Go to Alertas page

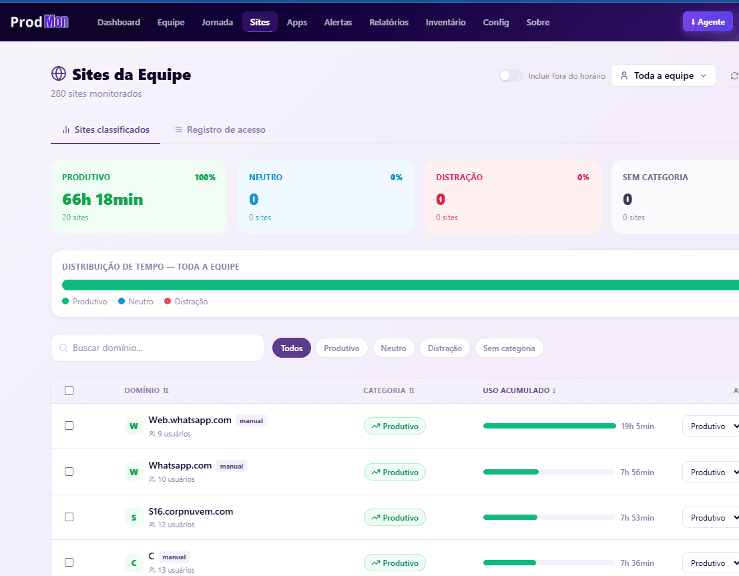coord(338,22)
